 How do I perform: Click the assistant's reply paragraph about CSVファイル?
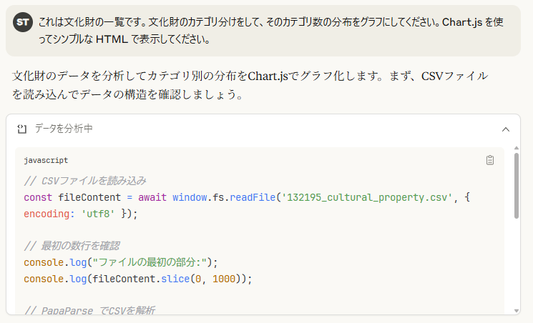tap(250, 84)
